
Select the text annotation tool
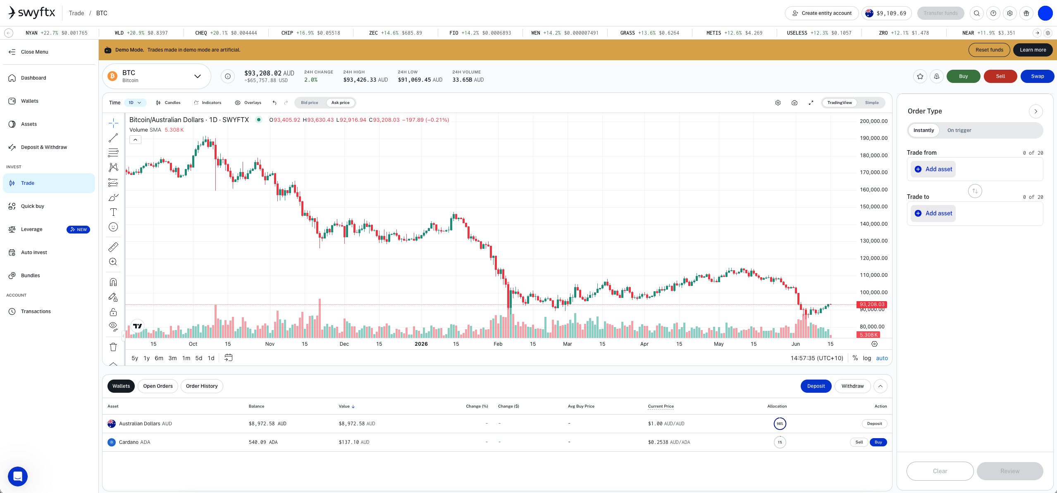point(113,212)
